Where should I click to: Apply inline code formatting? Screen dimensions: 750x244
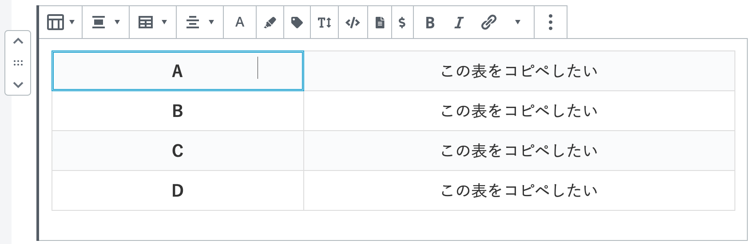(x=353, y=22)
